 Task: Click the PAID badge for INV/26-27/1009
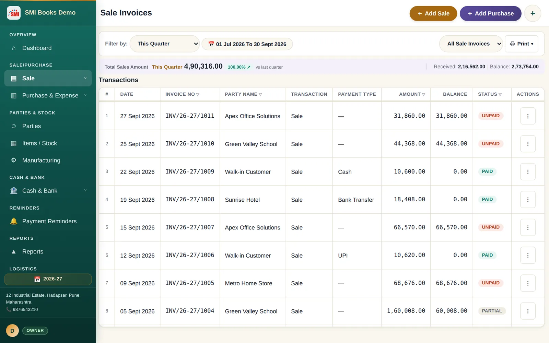click(487, 171)
